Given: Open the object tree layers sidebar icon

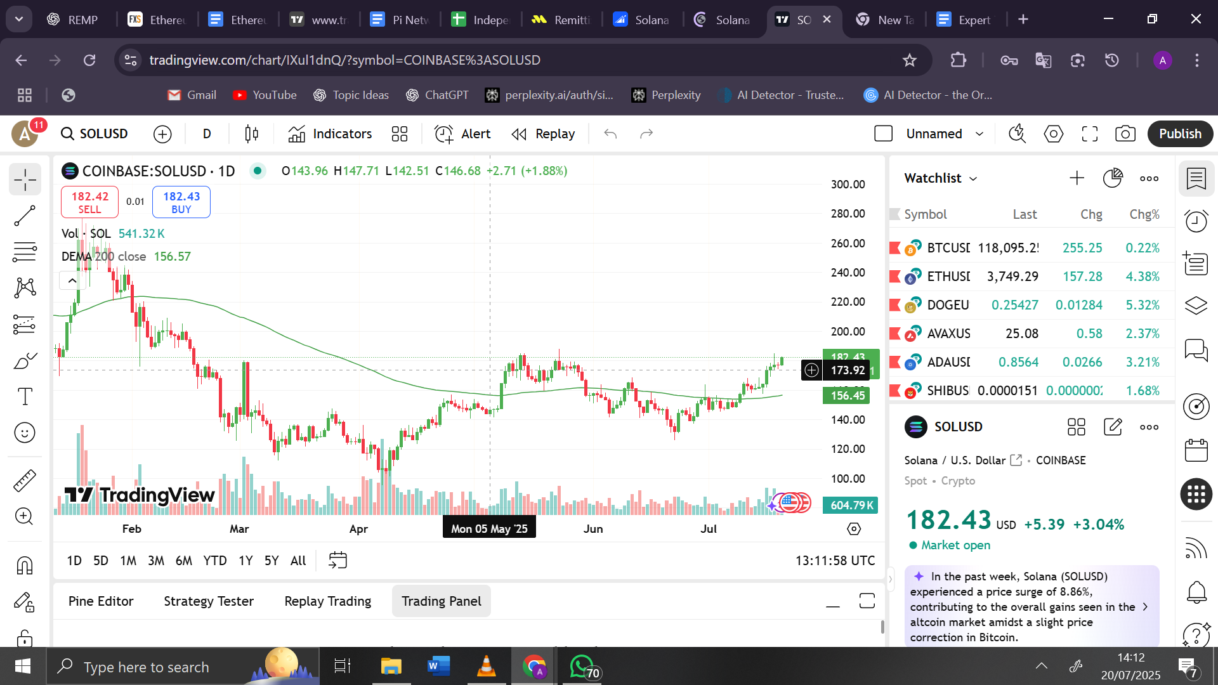Looking at the screenshot, I should pyautogui.click(x=1196, y=306).
